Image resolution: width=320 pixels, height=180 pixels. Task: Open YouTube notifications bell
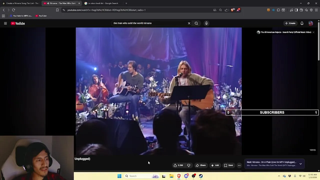[x=302, y=23]
